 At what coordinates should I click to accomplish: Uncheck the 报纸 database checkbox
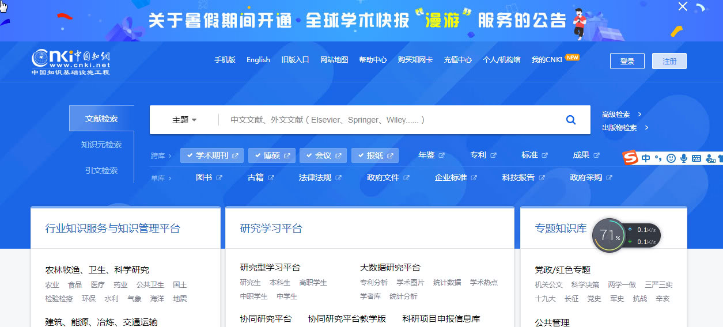[361, 155]
